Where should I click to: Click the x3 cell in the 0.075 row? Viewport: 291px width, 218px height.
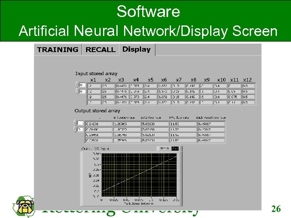pyautogui.click(x=122, y=97)
